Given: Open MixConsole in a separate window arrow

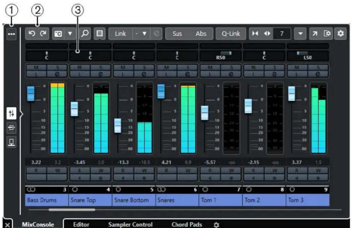Looking at the screenshot, I should 315,34.
